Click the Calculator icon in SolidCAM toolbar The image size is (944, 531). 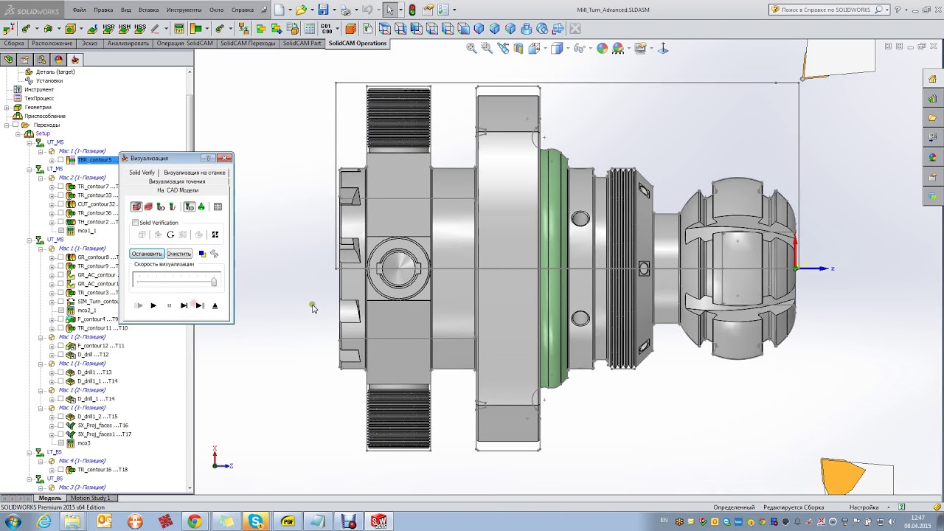[x=309, y=29]
